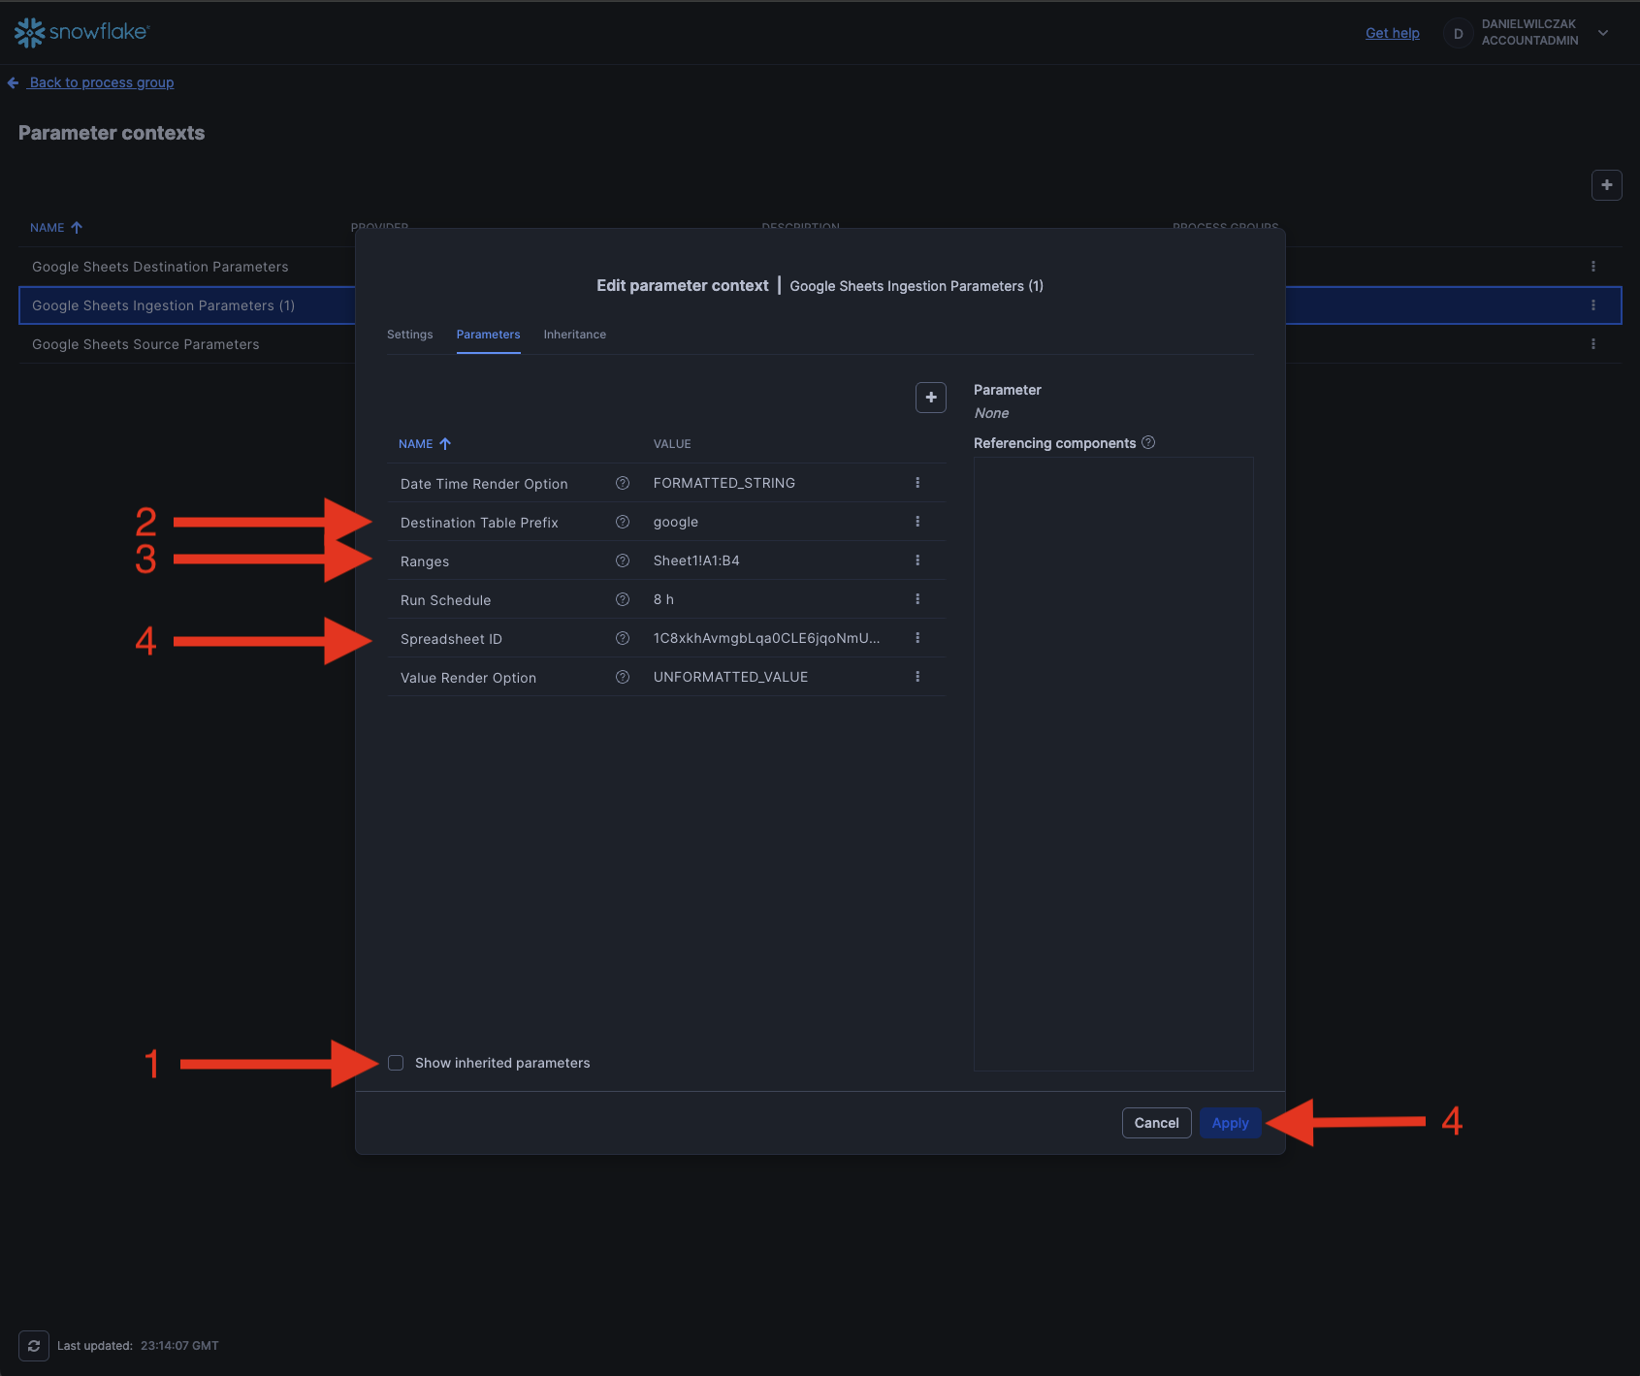The image size is (1640, 1376).
Task: Click the add parameter plus icon in dialog
Action: coord(930,398)
